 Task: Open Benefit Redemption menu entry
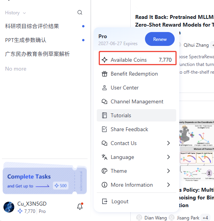tap(136, 74)
